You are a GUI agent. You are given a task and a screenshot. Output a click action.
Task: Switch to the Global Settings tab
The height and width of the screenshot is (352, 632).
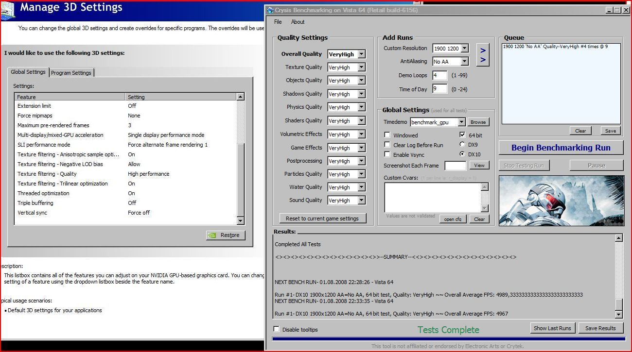[28, 72]
